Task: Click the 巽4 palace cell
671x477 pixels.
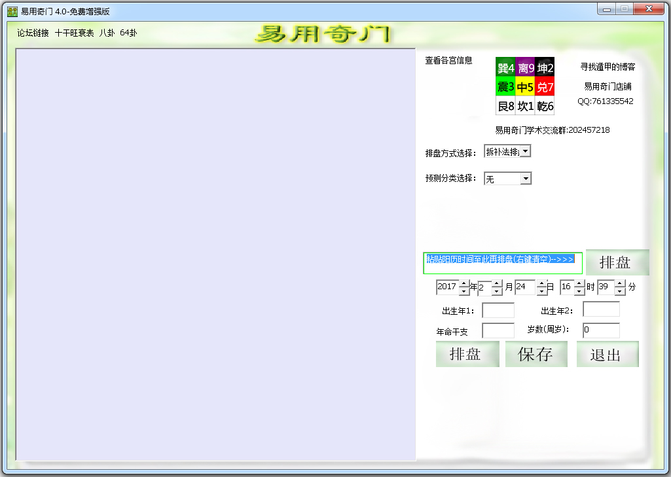Action: (x=505, y=68)
